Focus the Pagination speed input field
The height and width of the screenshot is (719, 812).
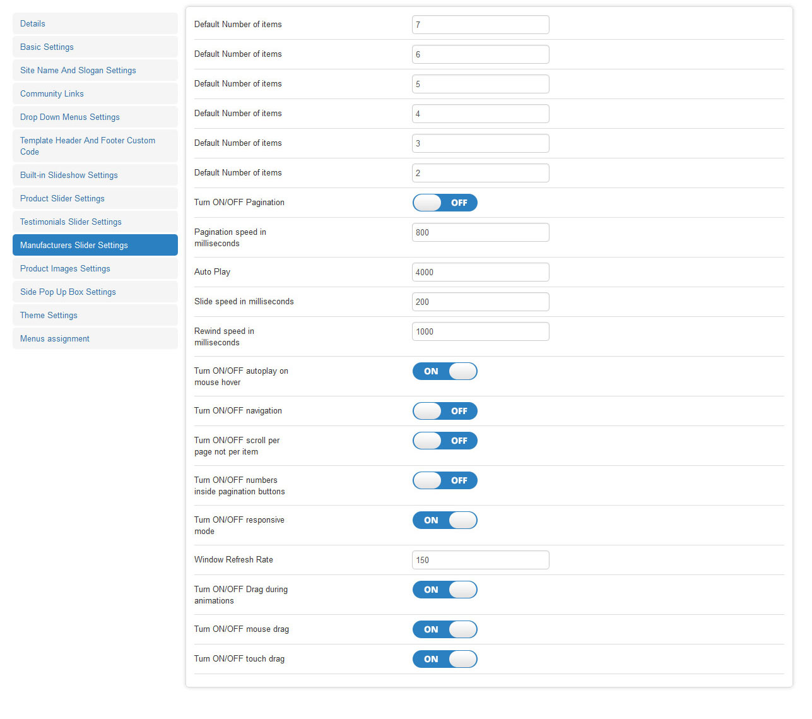click(x=481, y=232)
